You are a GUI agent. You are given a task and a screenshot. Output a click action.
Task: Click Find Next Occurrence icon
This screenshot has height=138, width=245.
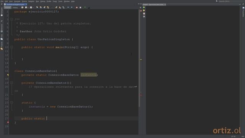[44, 7]
